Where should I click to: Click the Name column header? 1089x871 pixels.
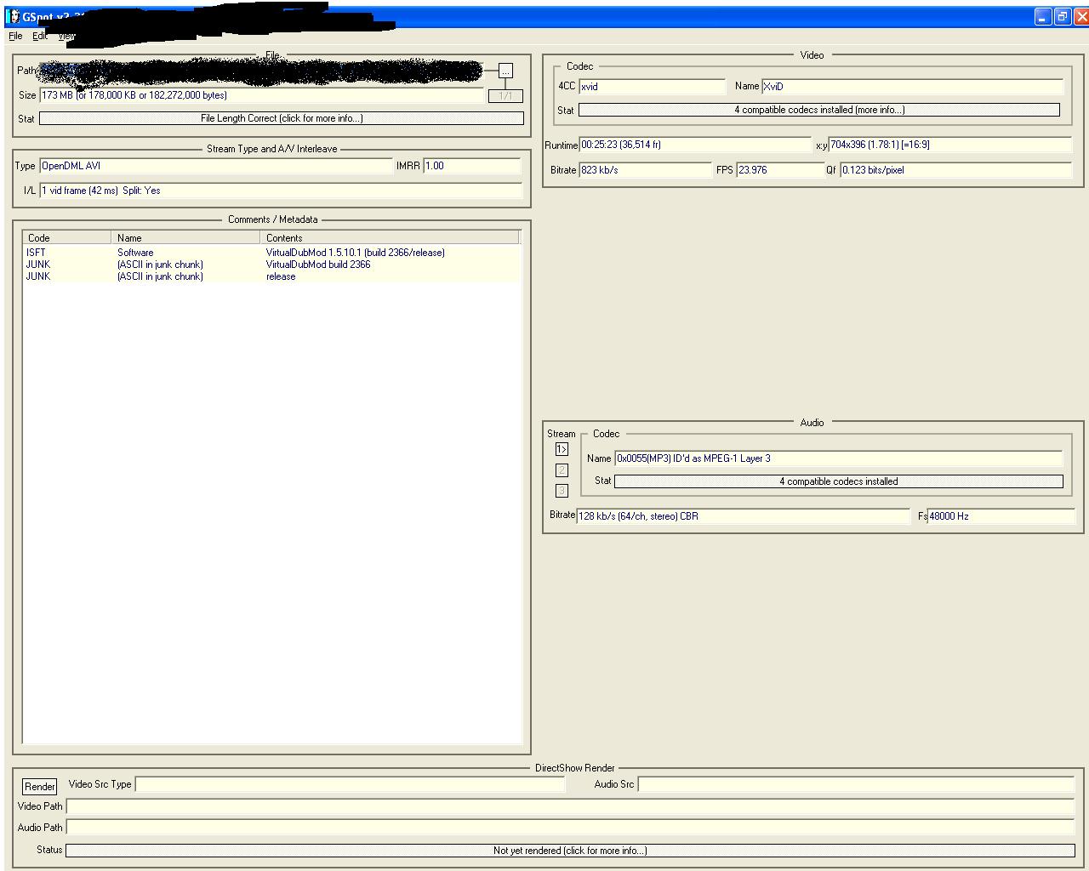pos(185,238)
